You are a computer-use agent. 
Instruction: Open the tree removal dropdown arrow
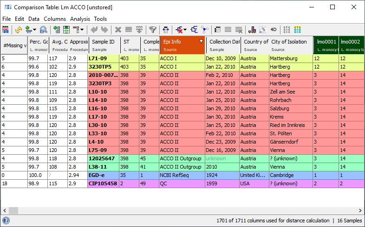(x=185, y=30)
